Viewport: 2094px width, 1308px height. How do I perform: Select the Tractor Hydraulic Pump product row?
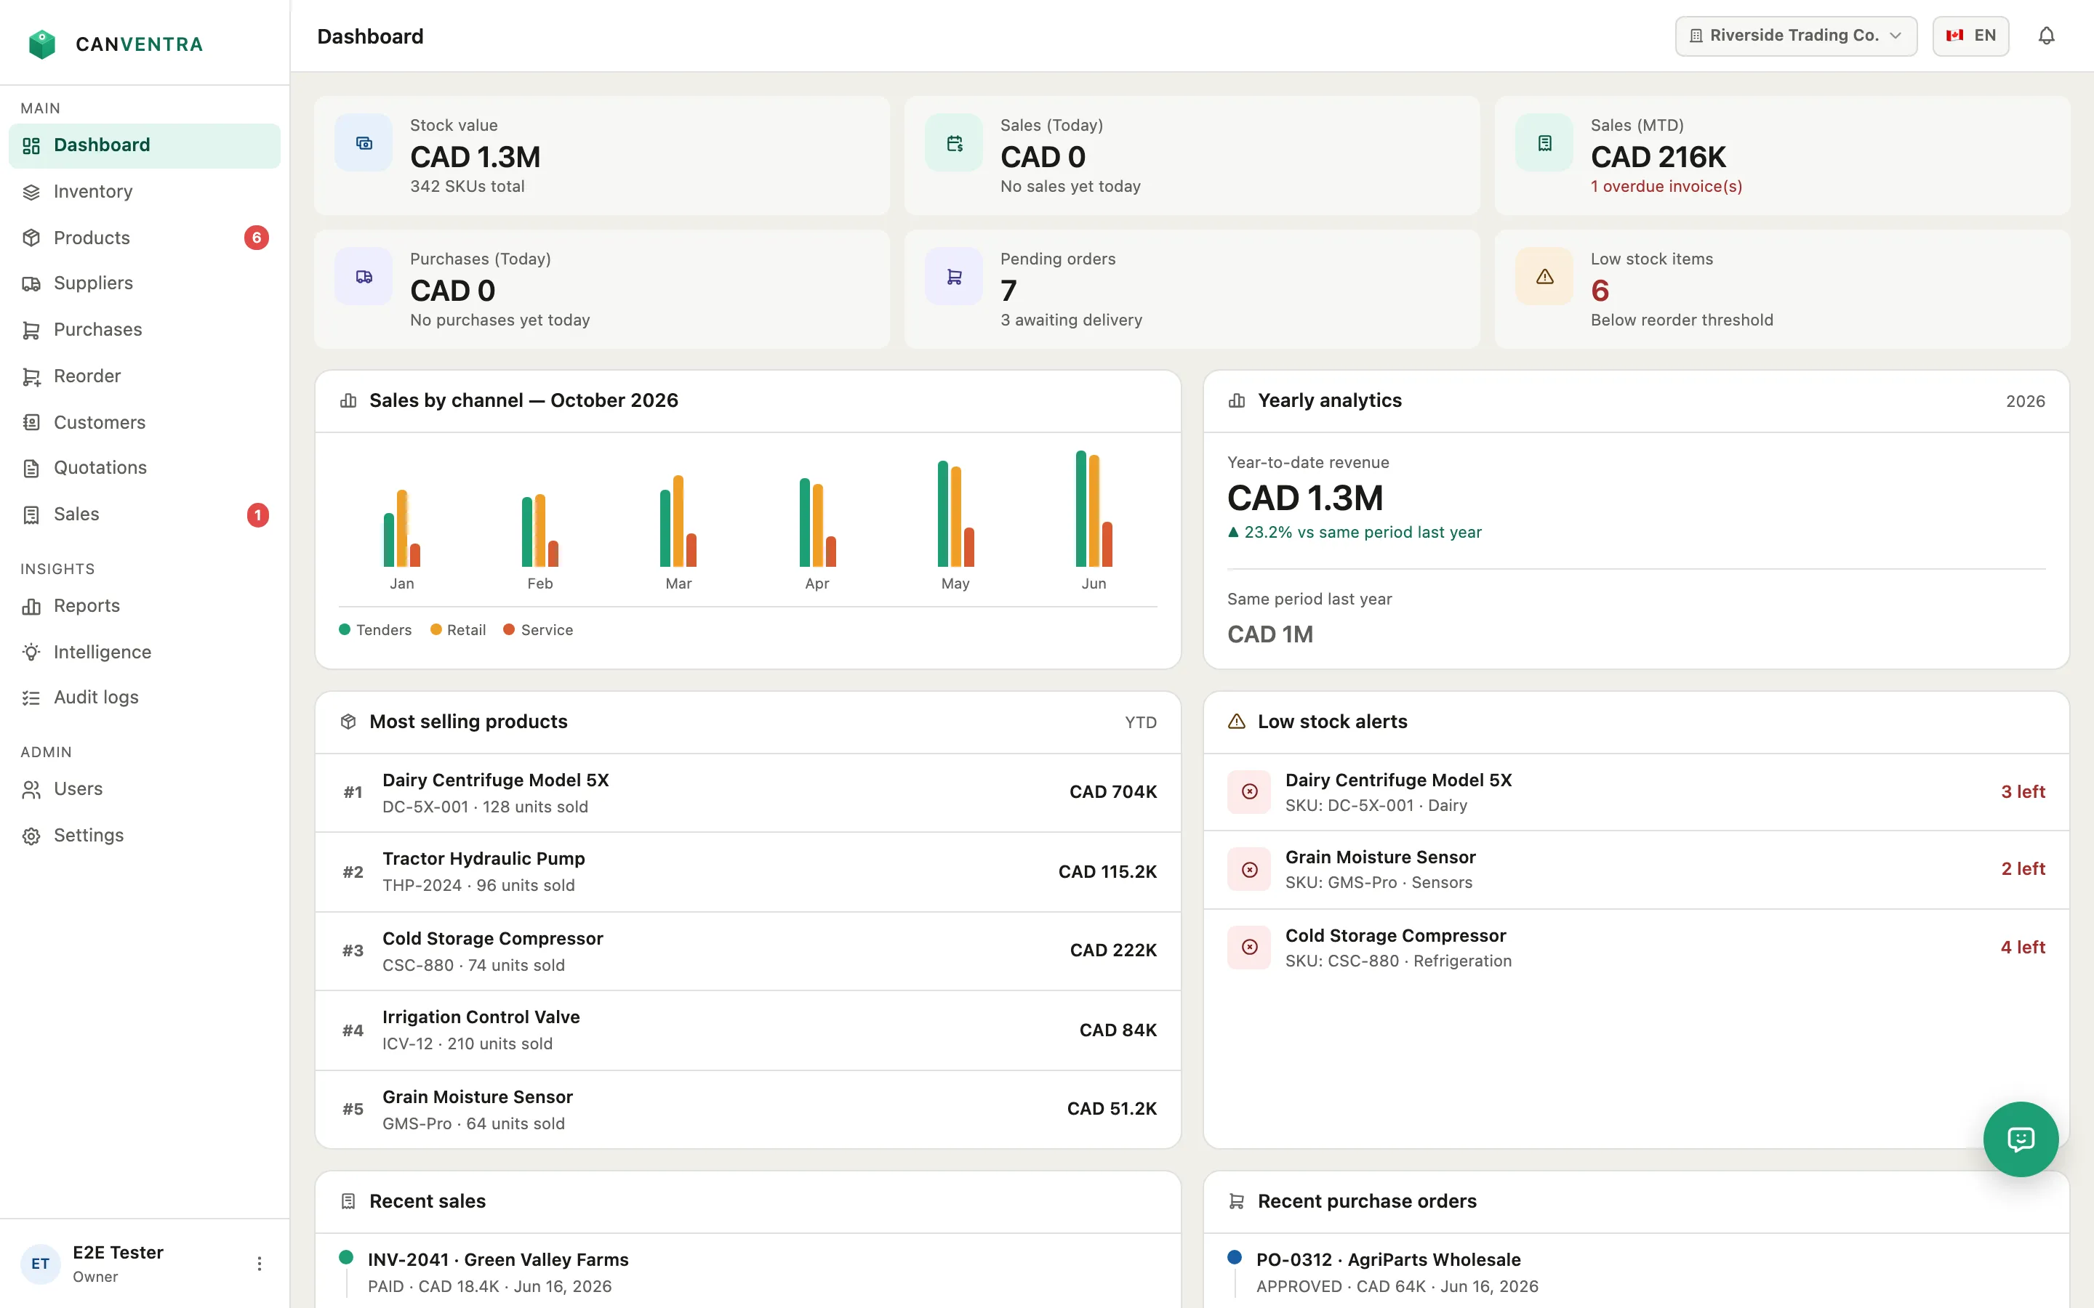tap(747, 871)
